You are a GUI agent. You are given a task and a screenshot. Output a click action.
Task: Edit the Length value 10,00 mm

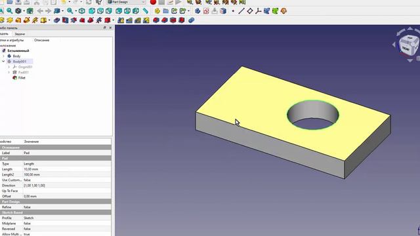click(x=67, y=169)
